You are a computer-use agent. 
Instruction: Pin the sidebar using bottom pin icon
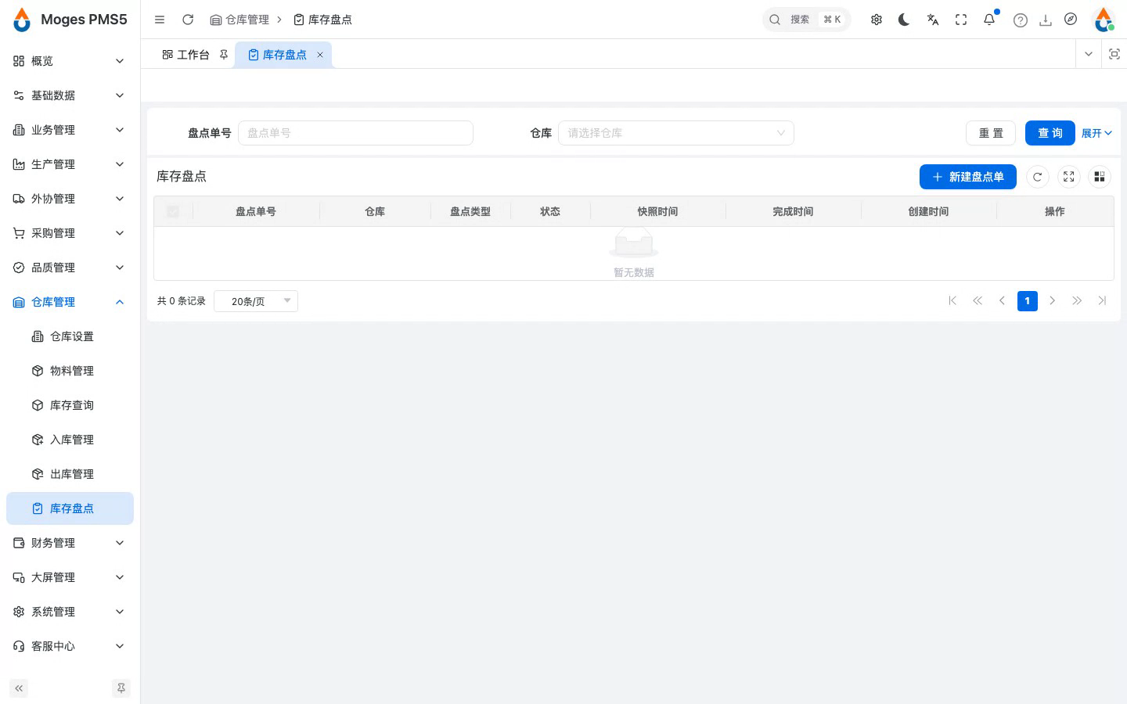tap(121, 688)
